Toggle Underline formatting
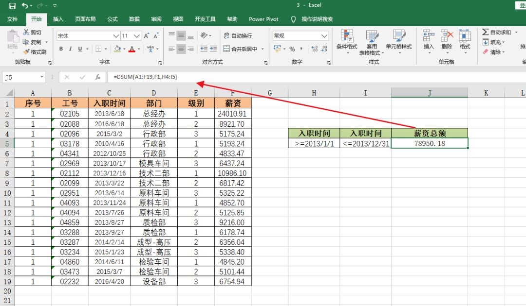The height and width of the screenshot is (306, 526). pos(80,49)
